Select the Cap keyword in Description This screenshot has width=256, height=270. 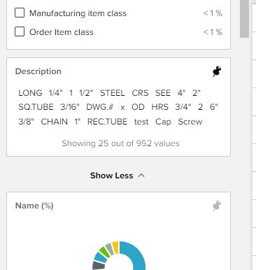pyautogui.click(x=163, y=122)
